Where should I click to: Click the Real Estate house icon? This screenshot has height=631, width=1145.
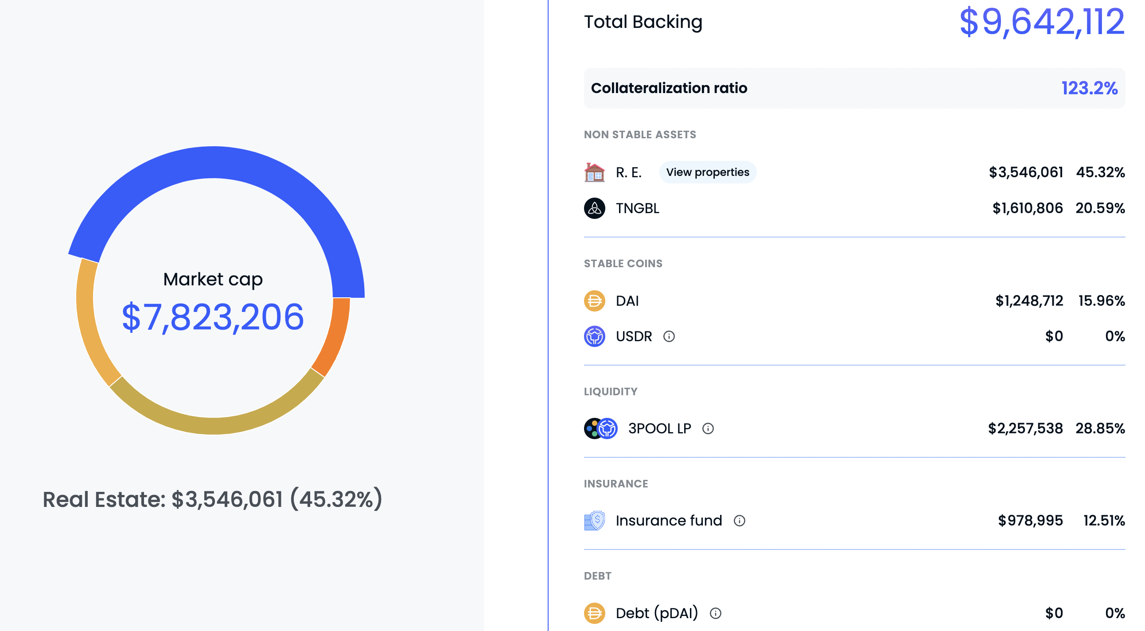(x=594, y=172)
